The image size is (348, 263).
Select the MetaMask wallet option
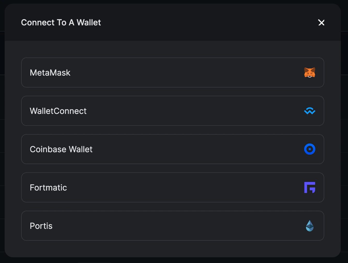172,72
